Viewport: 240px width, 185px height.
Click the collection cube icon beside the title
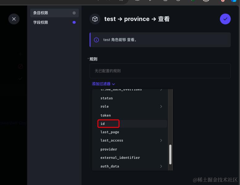click(95, 19)
